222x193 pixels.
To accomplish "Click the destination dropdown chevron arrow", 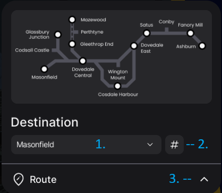I will tap(150, 145).
